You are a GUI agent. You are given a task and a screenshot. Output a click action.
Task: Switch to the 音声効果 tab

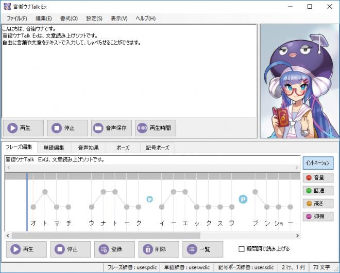click(x=89, y=148)
